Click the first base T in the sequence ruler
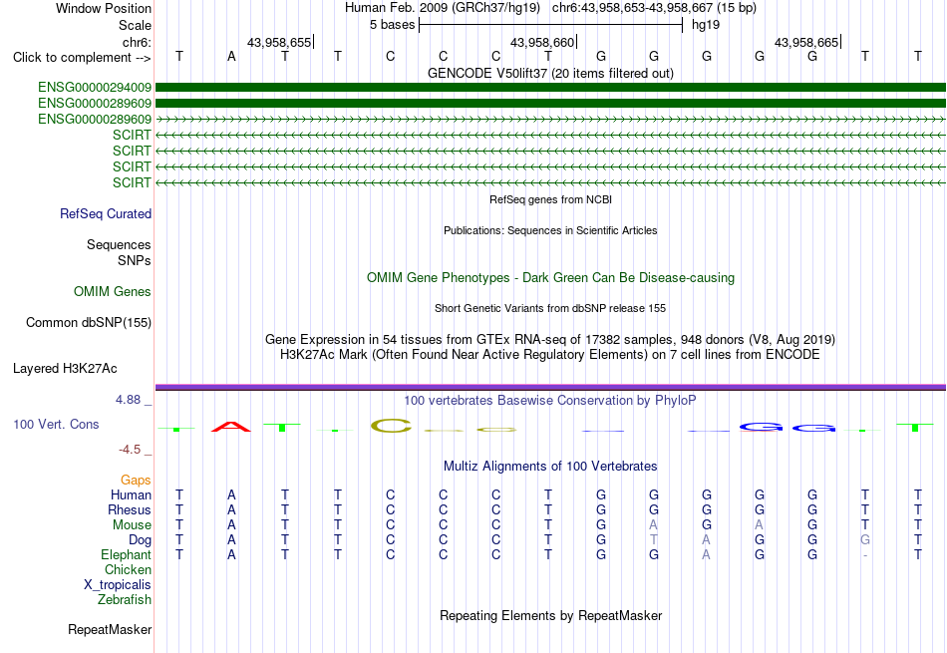 178,56
